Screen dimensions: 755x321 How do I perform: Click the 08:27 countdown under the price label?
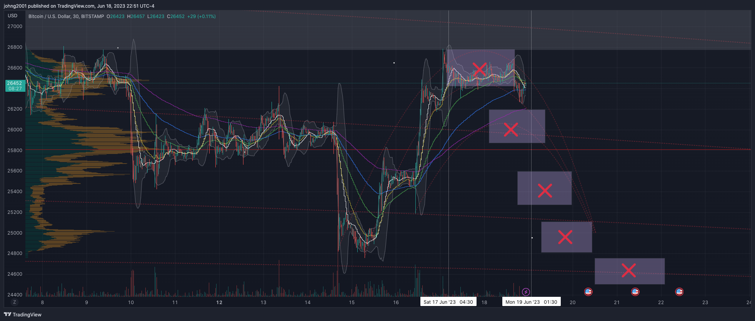tap(15, 89)
